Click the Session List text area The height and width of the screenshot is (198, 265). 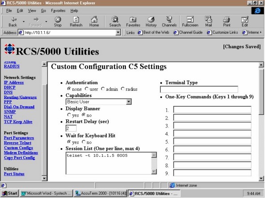[x=108, y=163]
